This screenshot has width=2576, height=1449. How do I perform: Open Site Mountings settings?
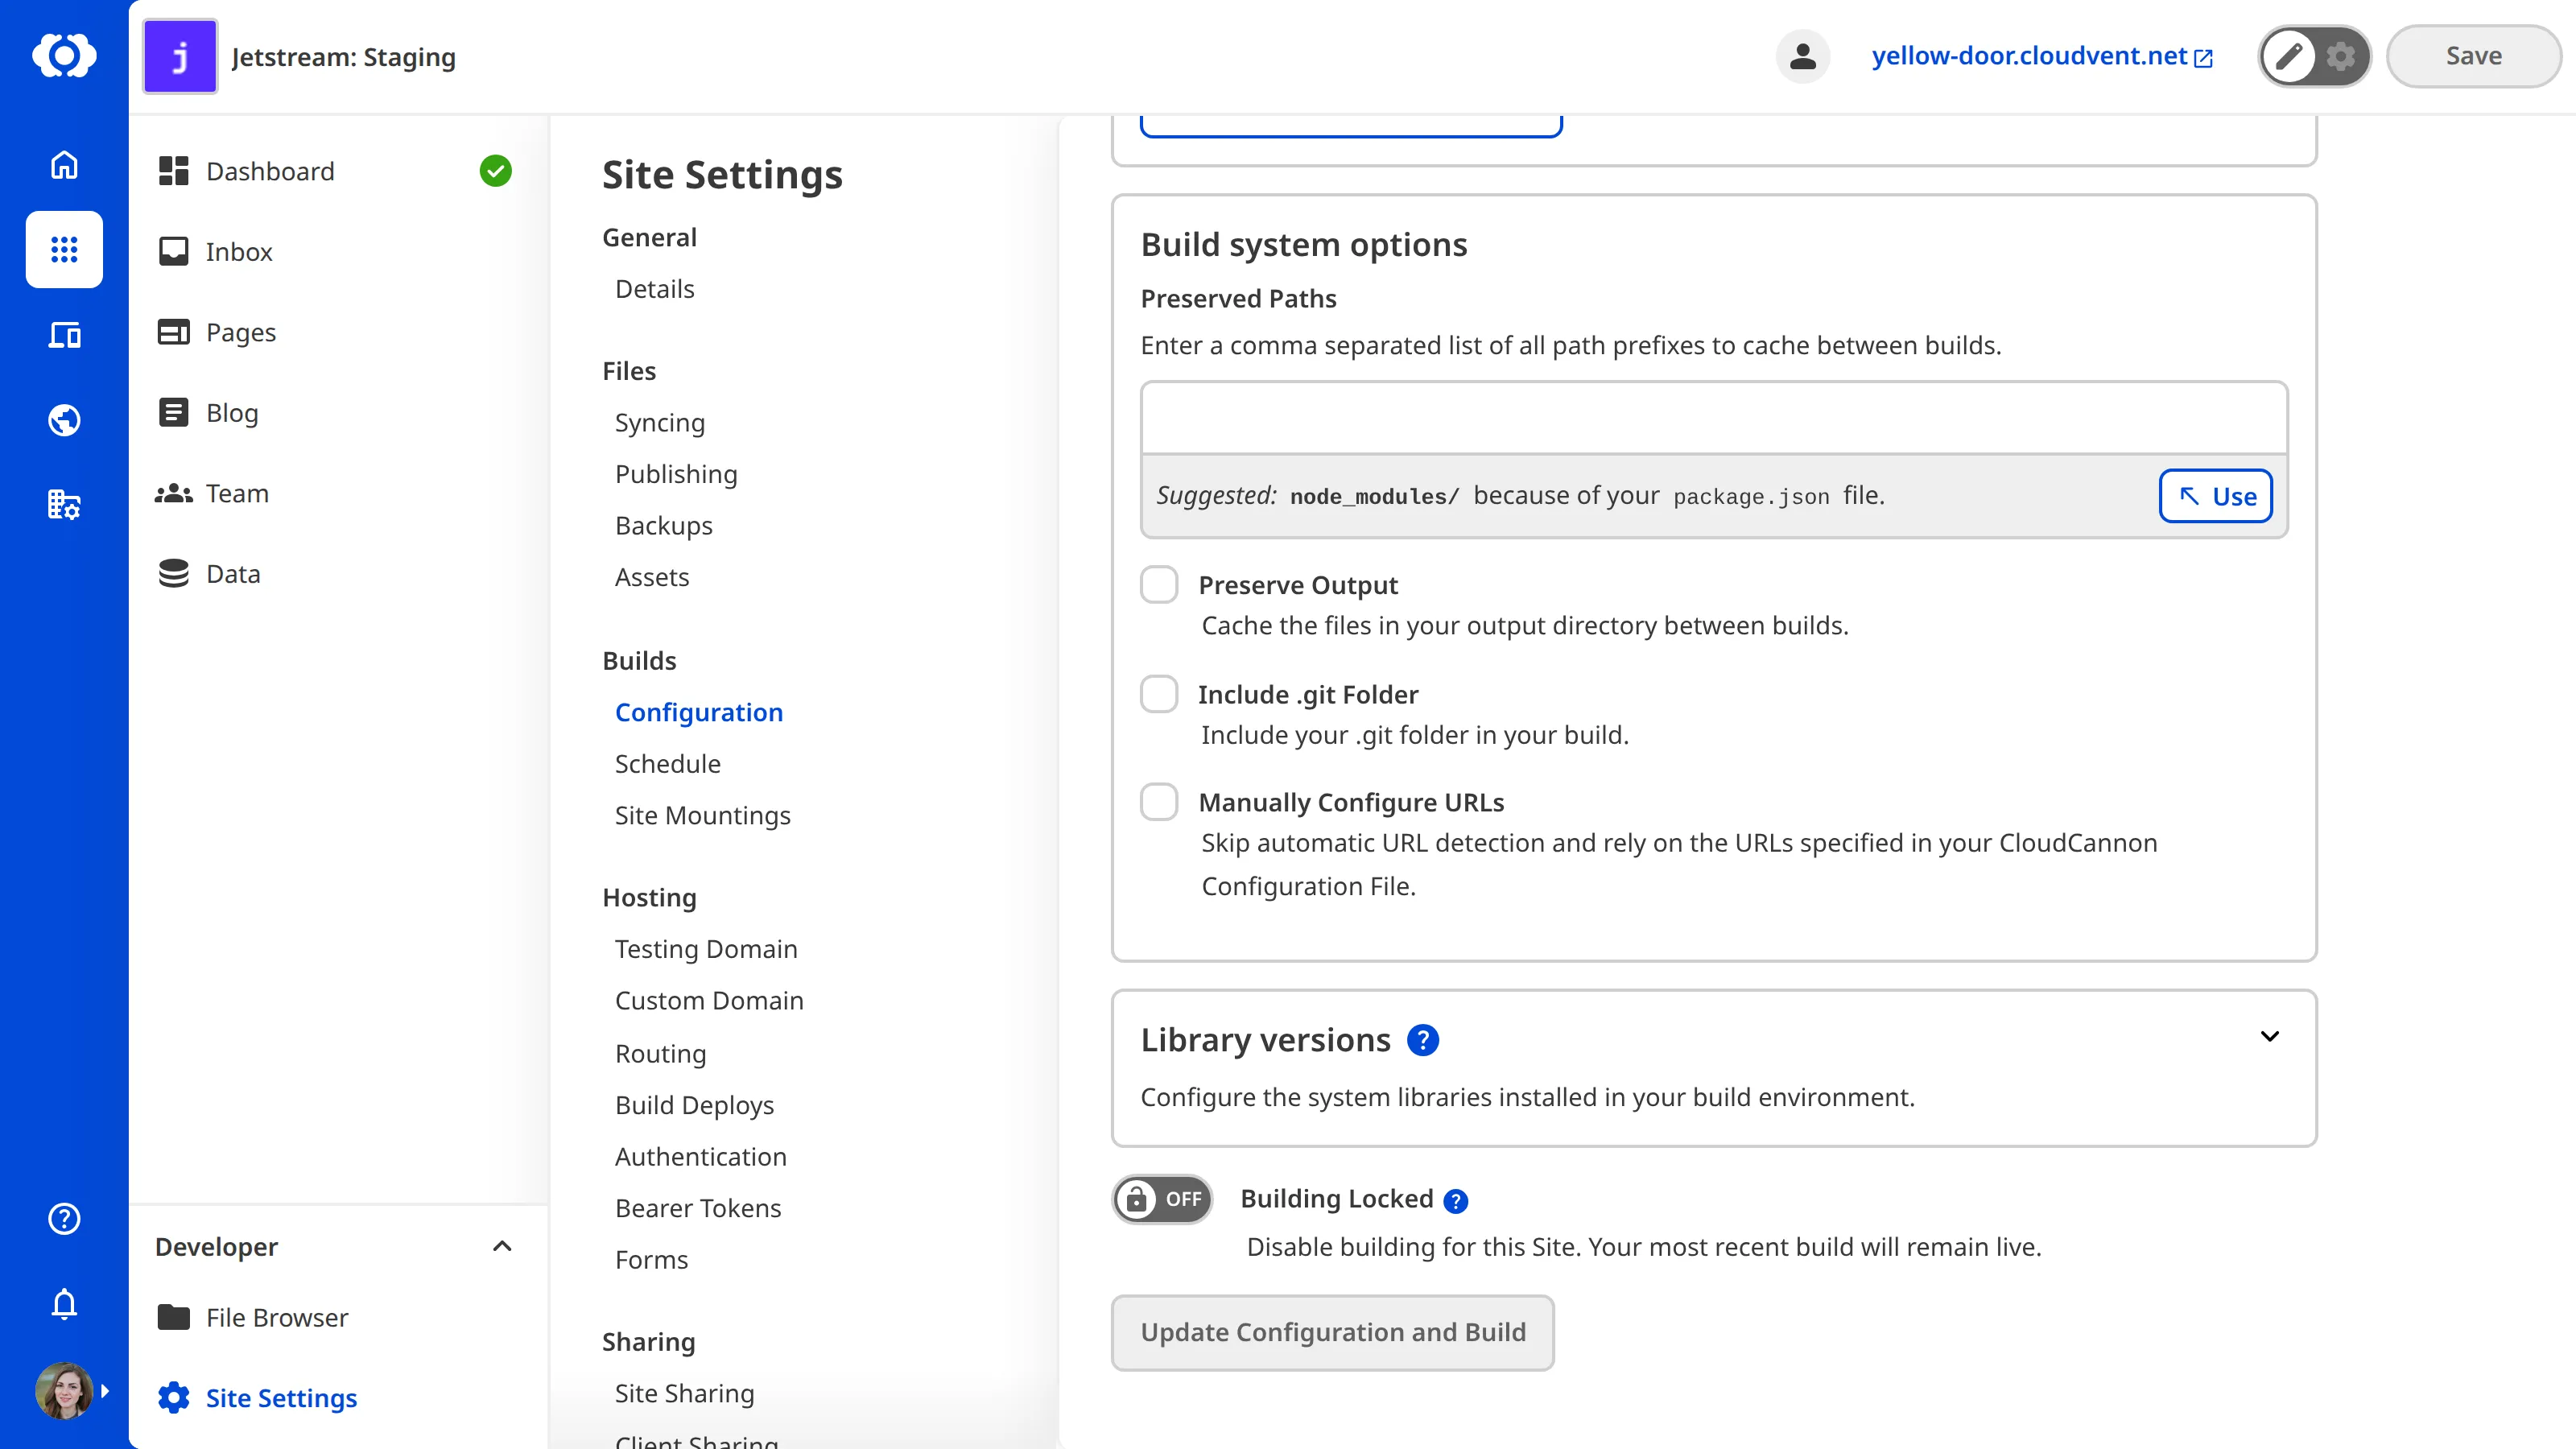pos(703,815)
